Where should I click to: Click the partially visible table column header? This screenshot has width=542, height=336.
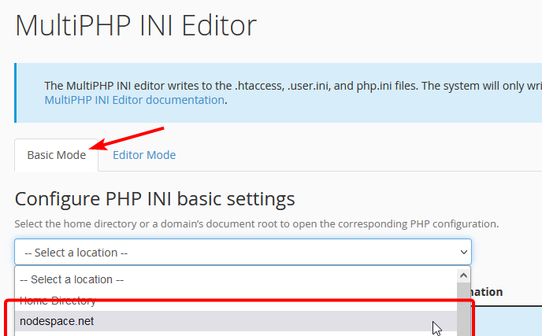(487, 292)
